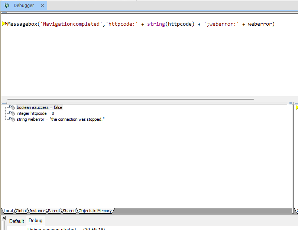This screenshot has width=298, height=230.
Task: Close the Debugger tab
Action: pos(42,6)
